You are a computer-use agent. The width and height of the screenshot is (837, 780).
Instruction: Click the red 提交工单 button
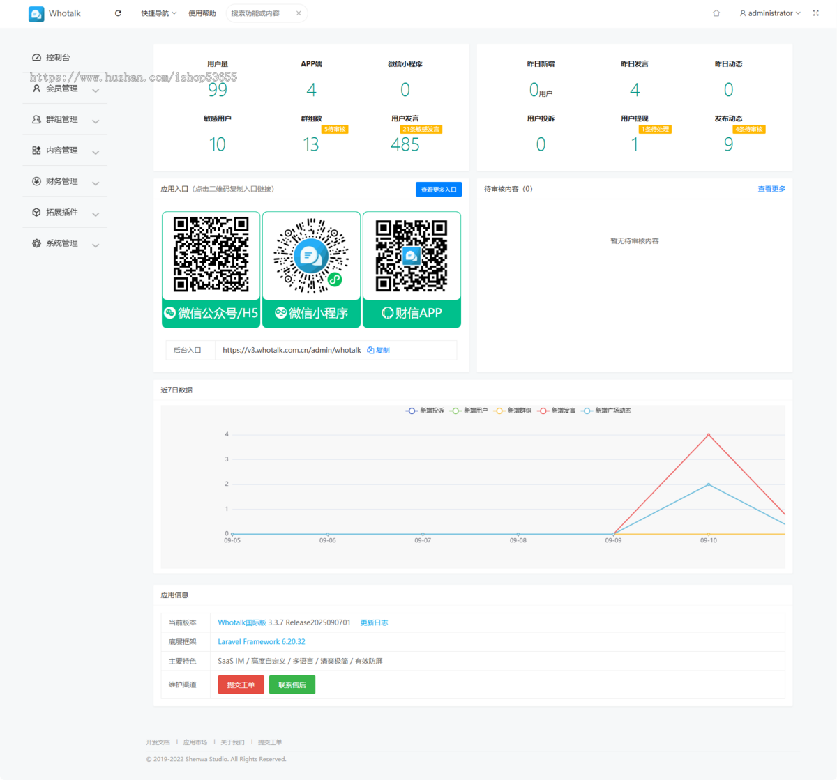(x=241, y=685)
